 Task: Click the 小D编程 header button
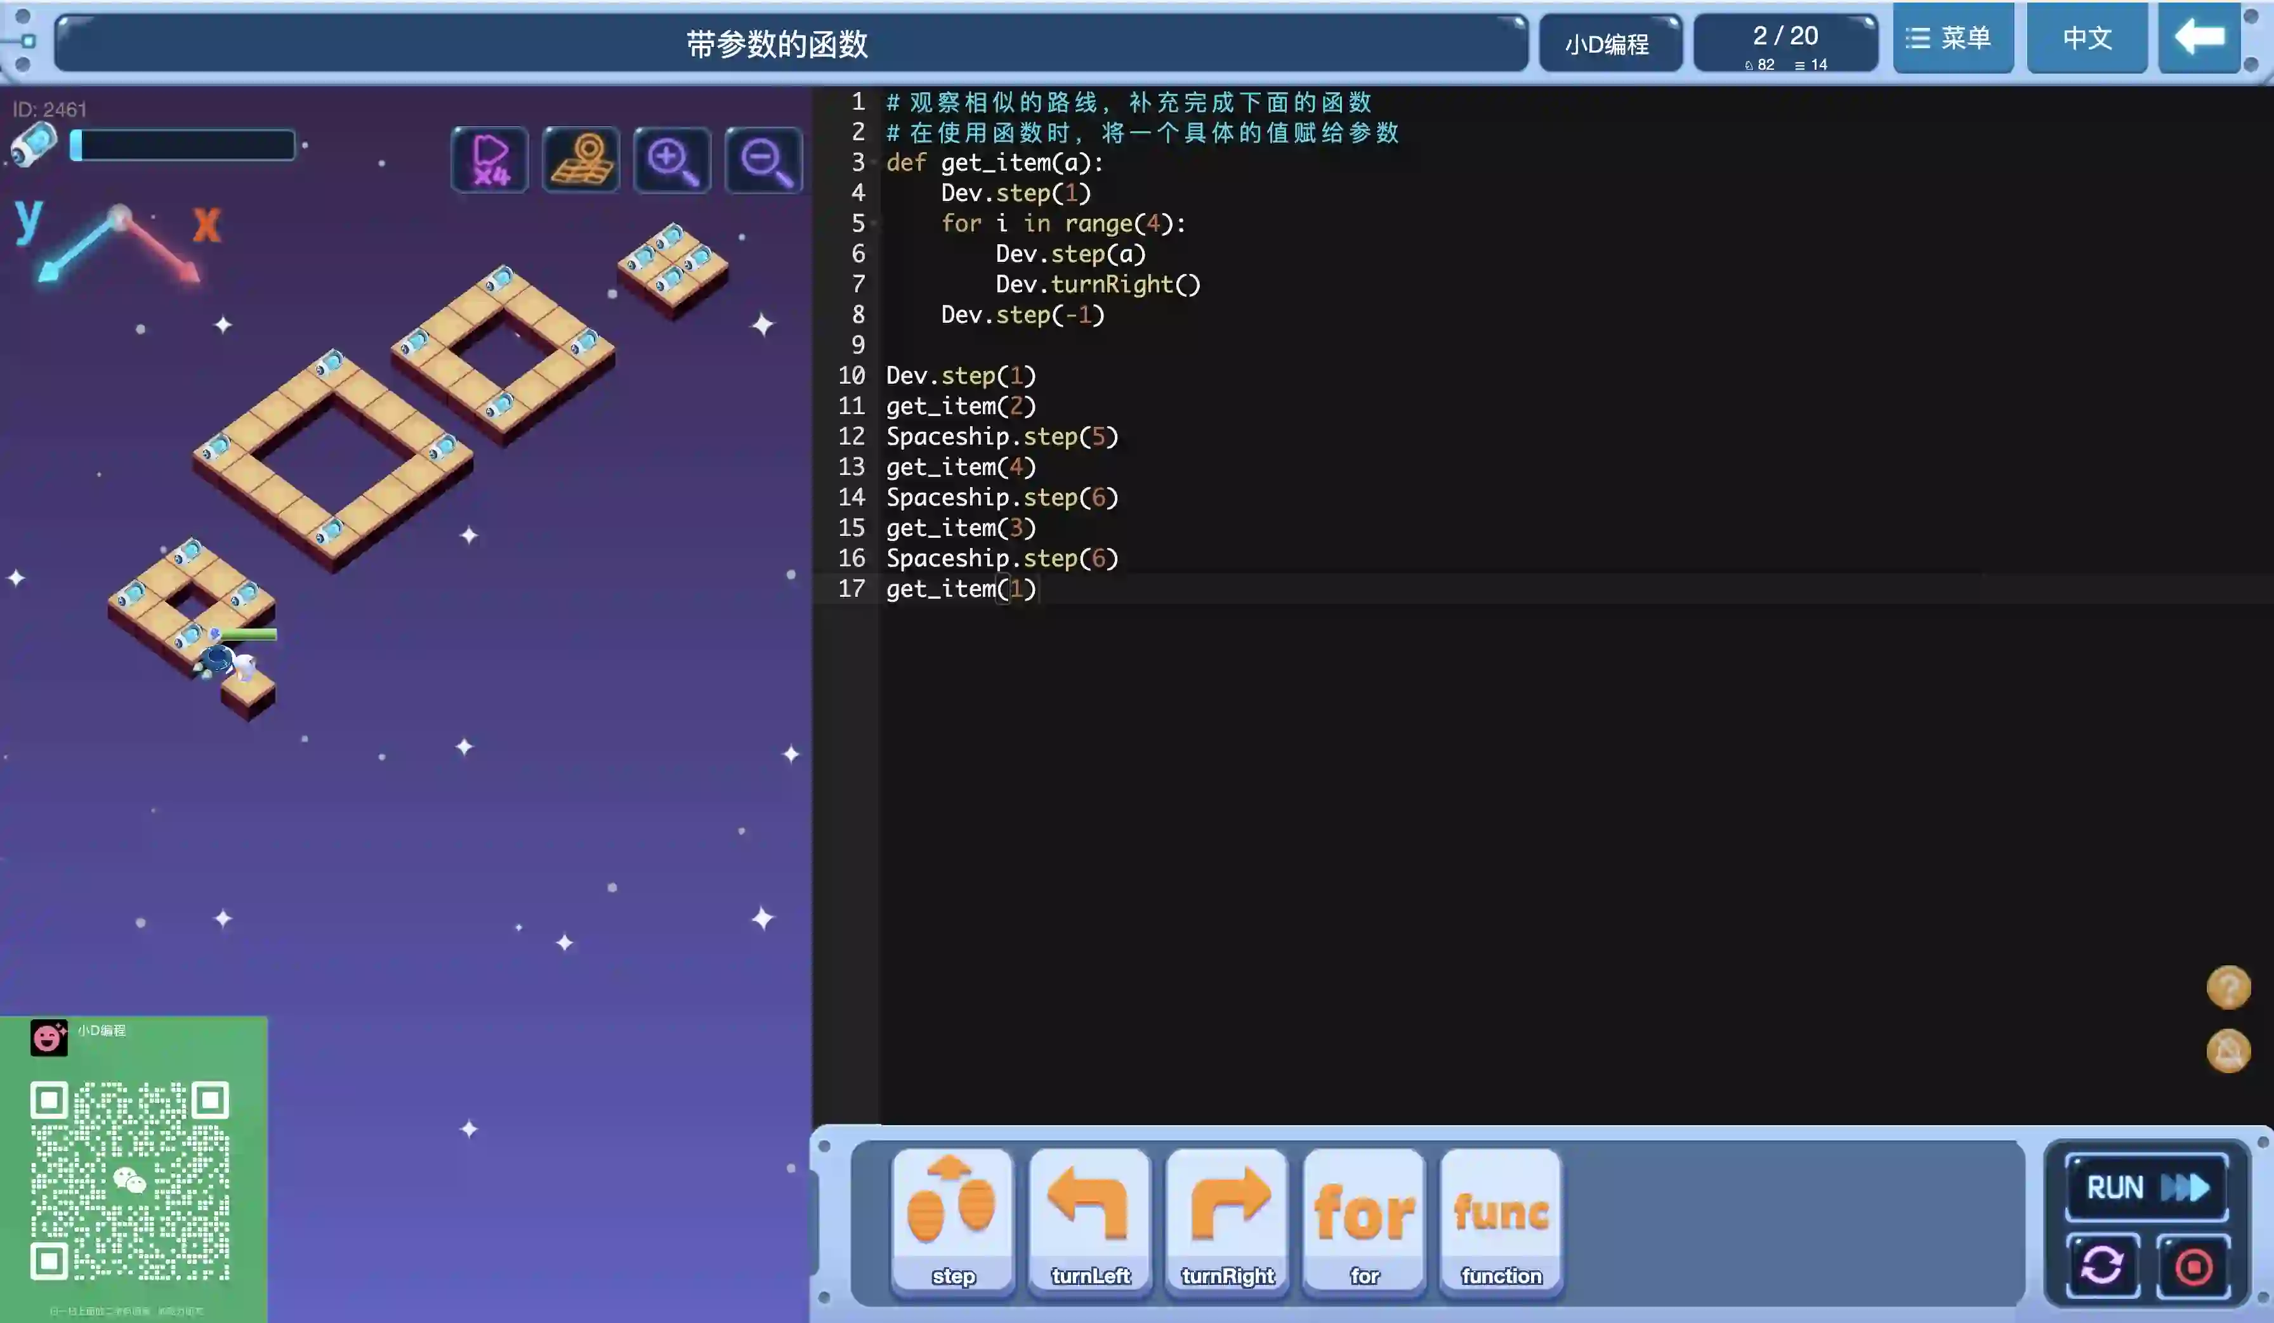[x=1610, y=43]
